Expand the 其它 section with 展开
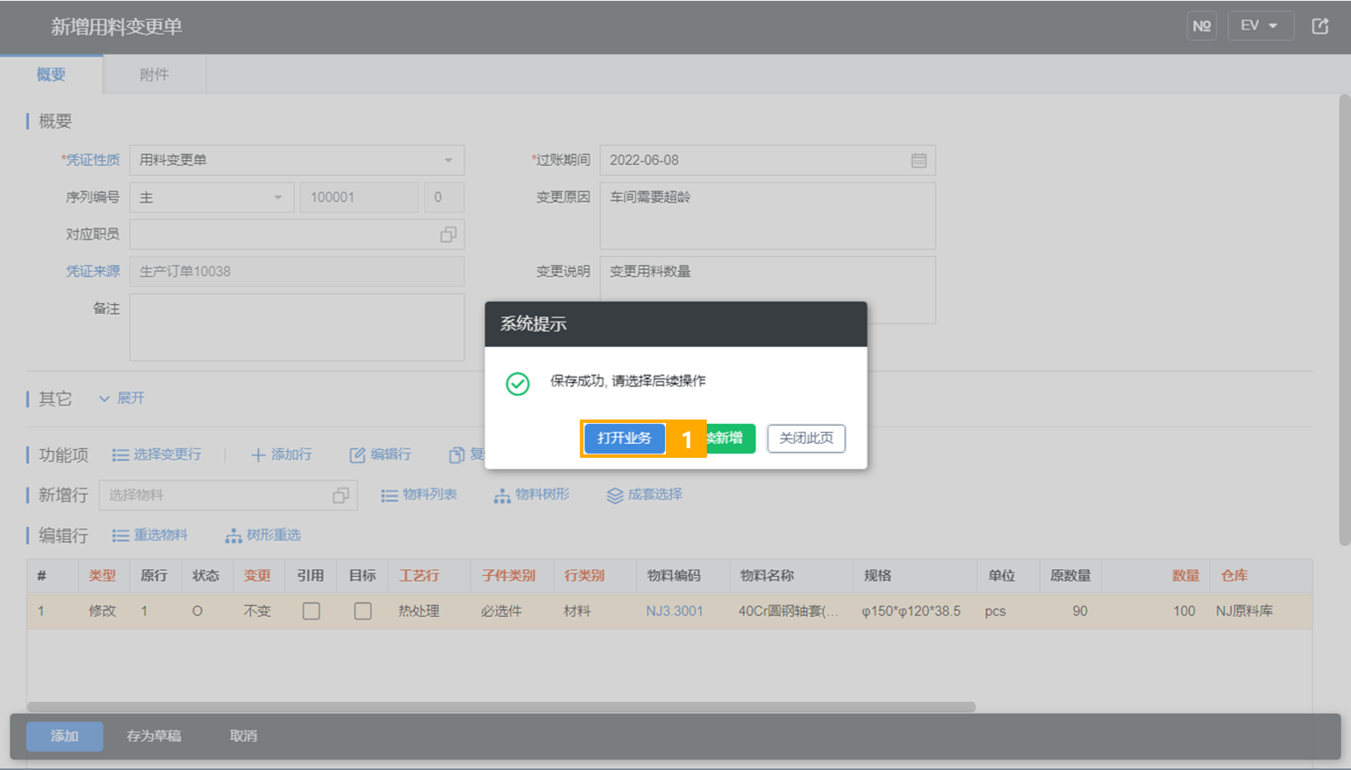 click(122, 399)
